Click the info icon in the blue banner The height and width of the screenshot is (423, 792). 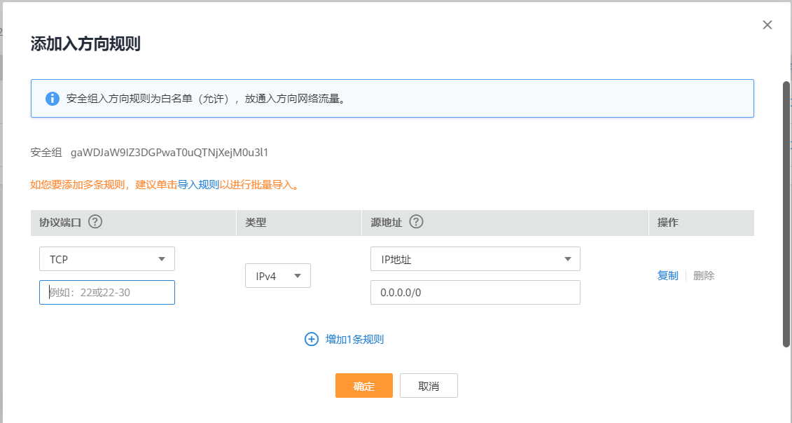(51, 98)
